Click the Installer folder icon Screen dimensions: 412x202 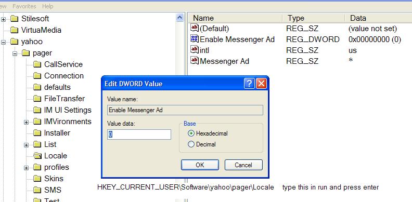pos(37,133)
